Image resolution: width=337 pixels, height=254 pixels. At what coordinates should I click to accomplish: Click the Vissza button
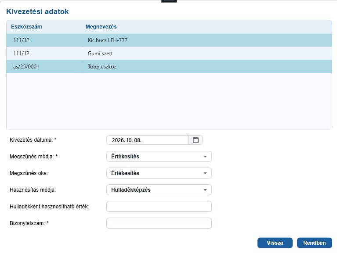(275, 243)
